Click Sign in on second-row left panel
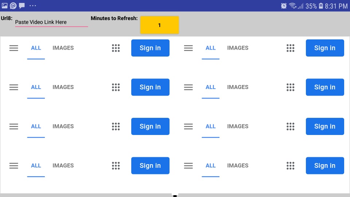This screenshot has height=197, width=350. click(x=150, y=87)
